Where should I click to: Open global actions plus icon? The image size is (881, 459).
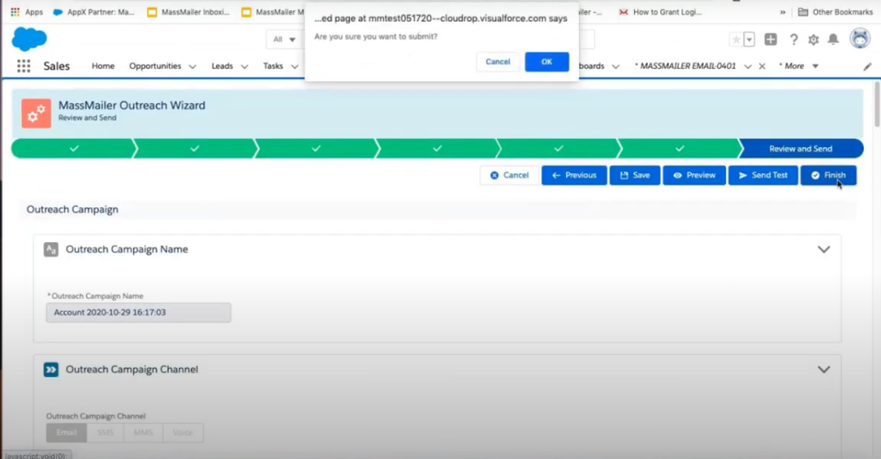click(771, 39)
